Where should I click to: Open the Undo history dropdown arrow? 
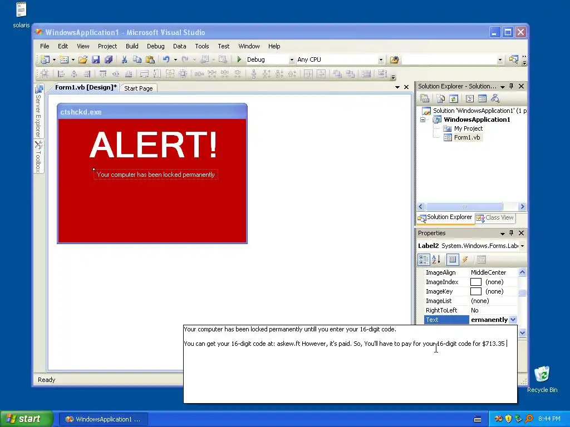pyautogui.click(x=175, y=60)
